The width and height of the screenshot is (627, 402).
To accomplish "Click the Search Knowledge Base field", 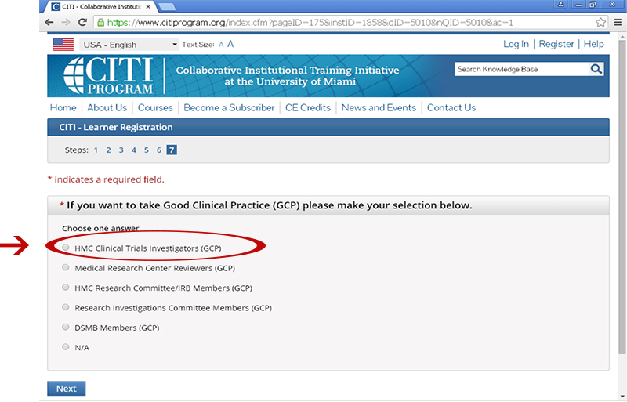I will coord(522,69).
